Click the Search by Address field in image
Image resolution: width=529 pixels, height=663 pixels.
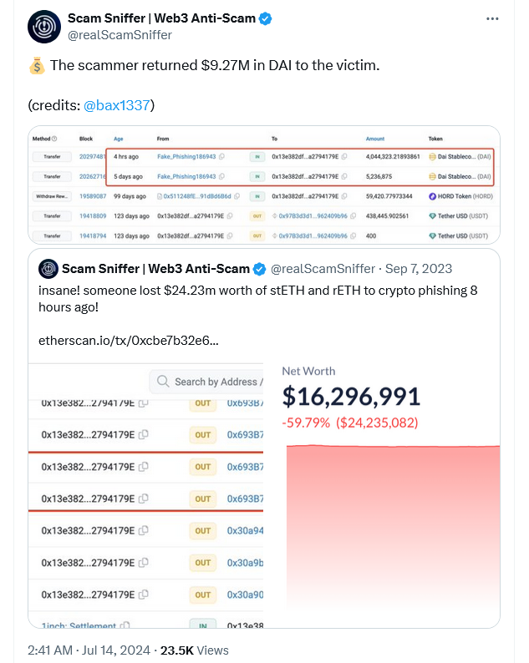click(x=206, y=382)
